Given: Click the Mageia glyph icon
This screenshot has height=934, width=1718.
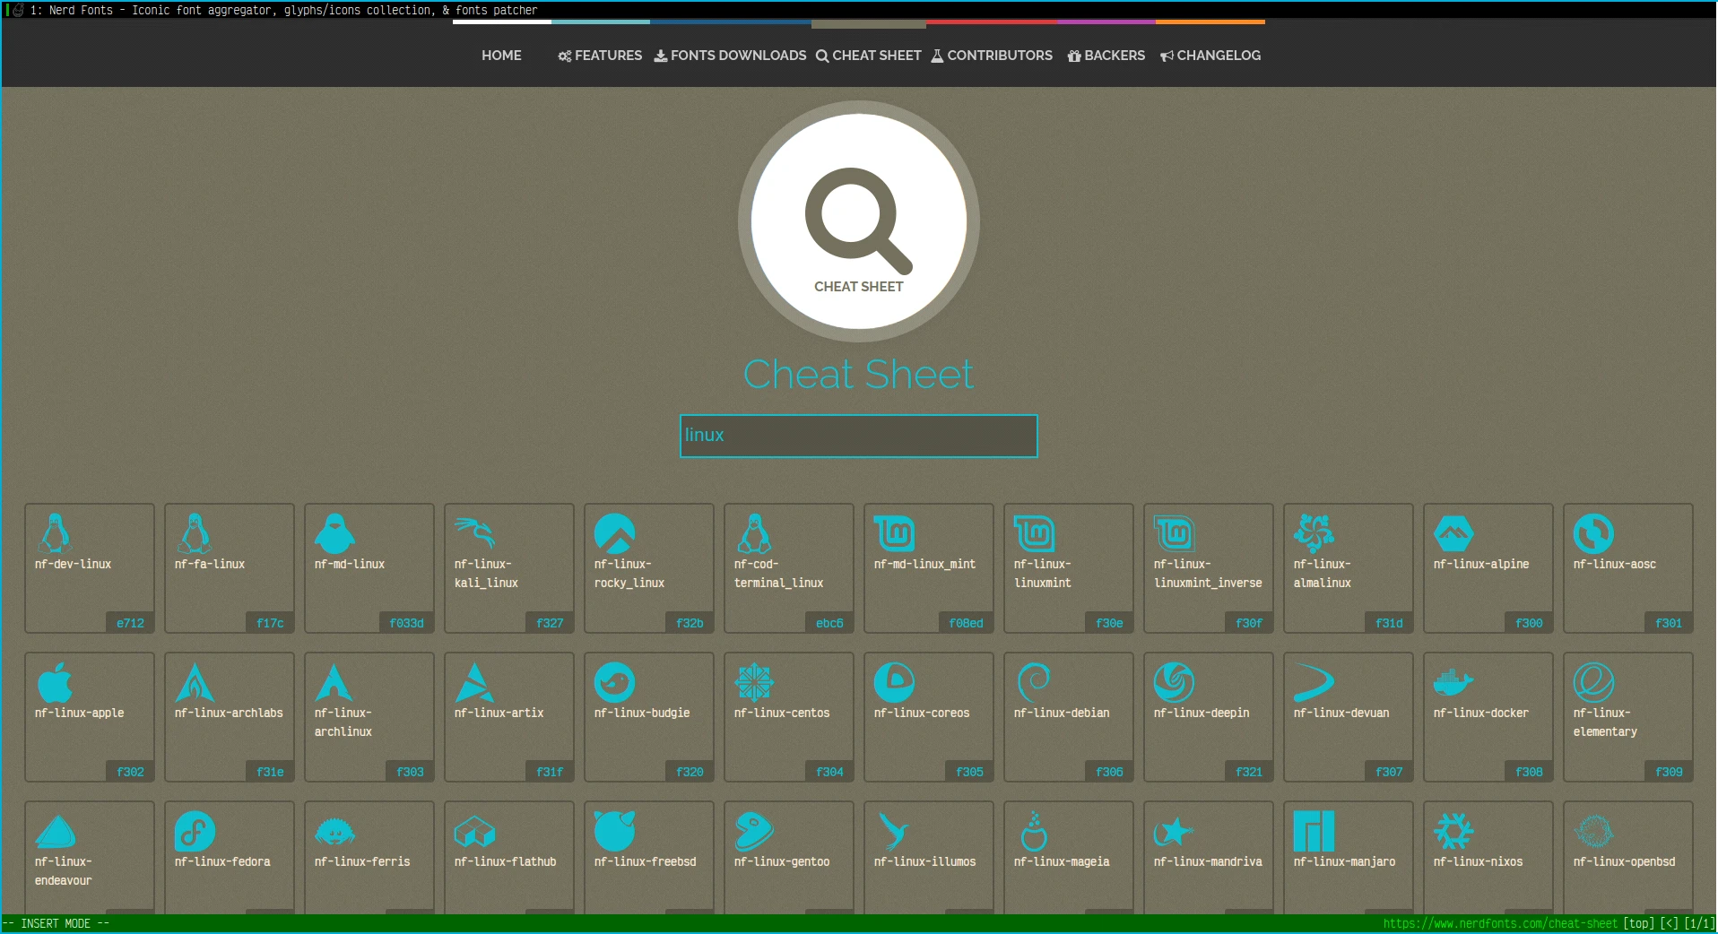Looking at the screenshot, I should (1034, 831).
